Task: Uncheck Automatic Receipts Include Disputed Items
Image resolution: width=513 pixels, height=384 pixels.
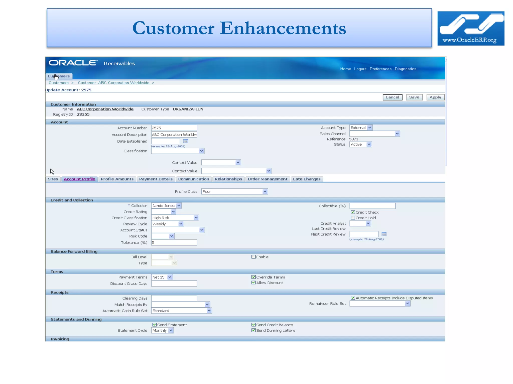Action: click(353, 298)
